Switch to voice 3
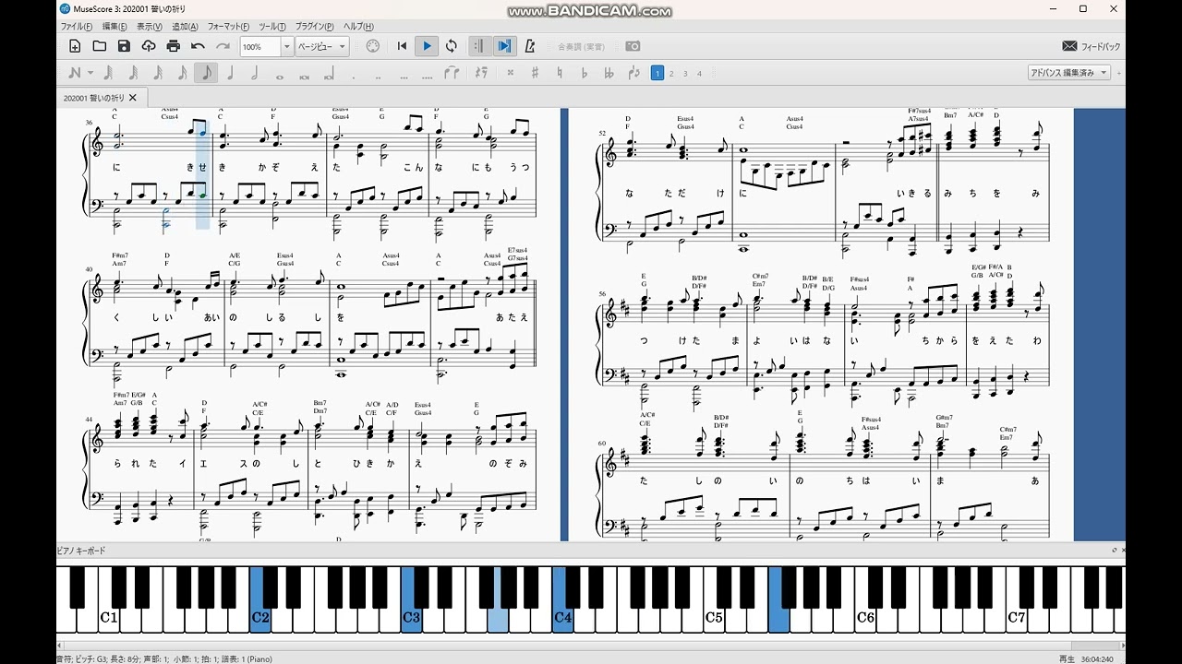Screen dimensions: 1182x664 [685, 73]
